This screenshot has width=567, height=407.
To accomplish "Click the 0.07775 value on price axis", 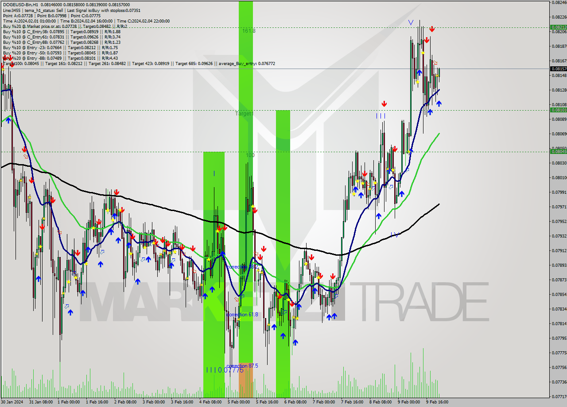I will (x=559, y=353).
